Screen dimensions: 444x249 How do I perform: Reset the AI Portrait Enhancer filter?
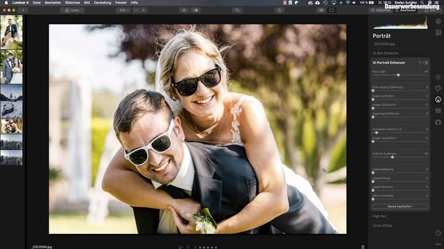420,63
